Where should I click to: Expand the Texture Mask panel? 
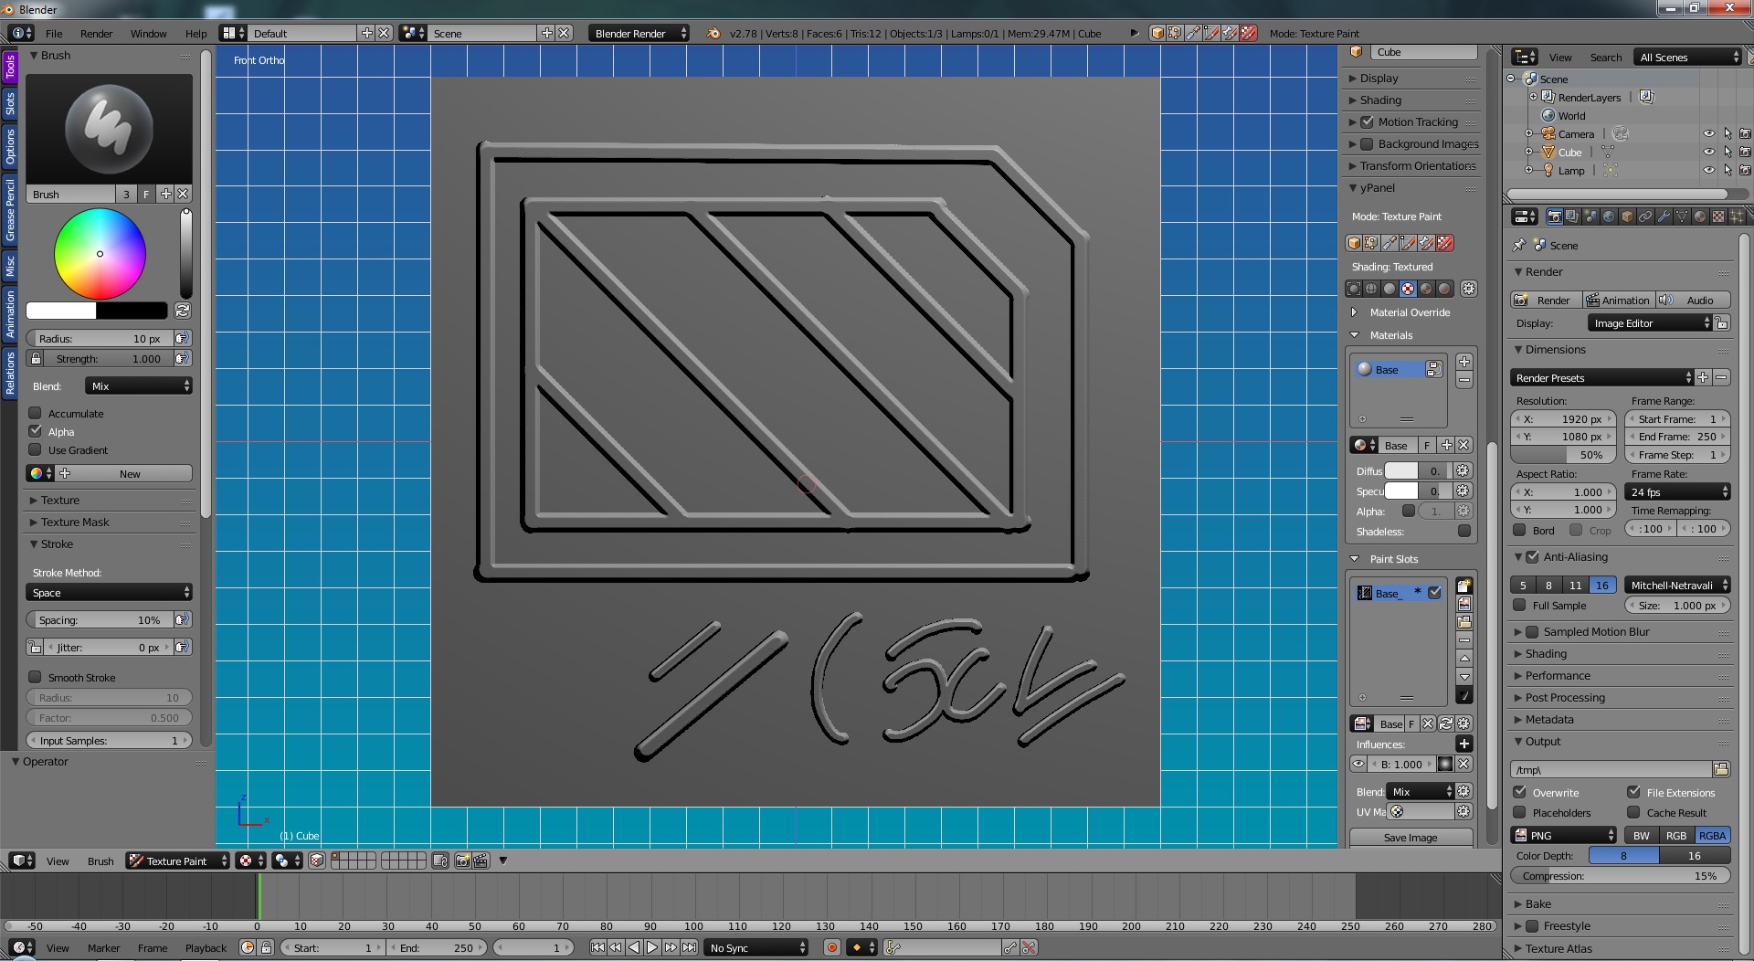tap(75, 522)
